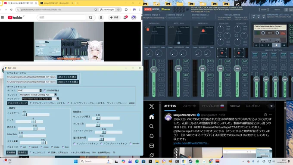
Task: Open the youtu.be link in the post
Action: (x=191, y=143)
